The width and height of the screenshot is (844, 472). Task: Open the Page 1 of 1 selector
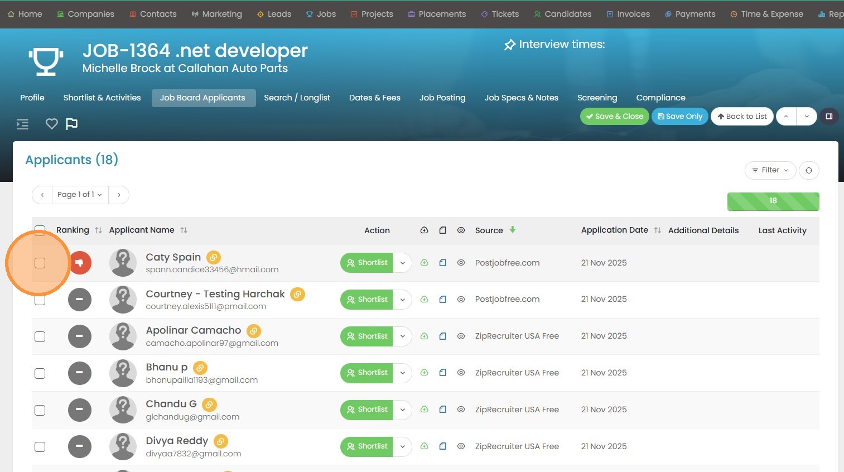(x=80, y=195)
